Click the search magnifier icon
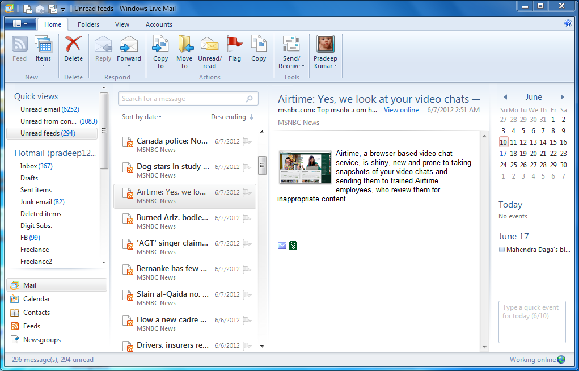 250,99
